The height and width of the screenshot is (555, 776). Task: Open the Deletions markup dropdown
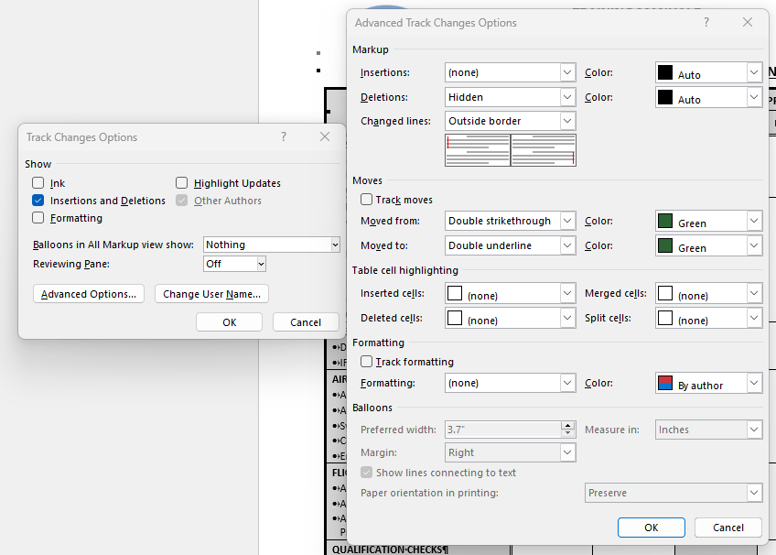pyautogui.click(x=511, y=97)
